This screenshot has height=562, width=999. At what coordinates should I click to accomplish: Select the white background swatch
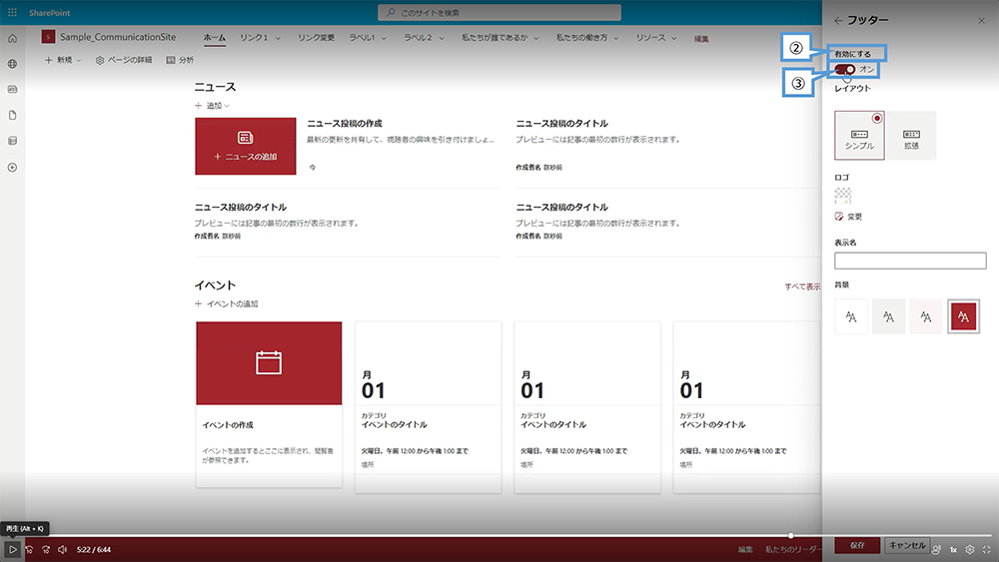851,316
